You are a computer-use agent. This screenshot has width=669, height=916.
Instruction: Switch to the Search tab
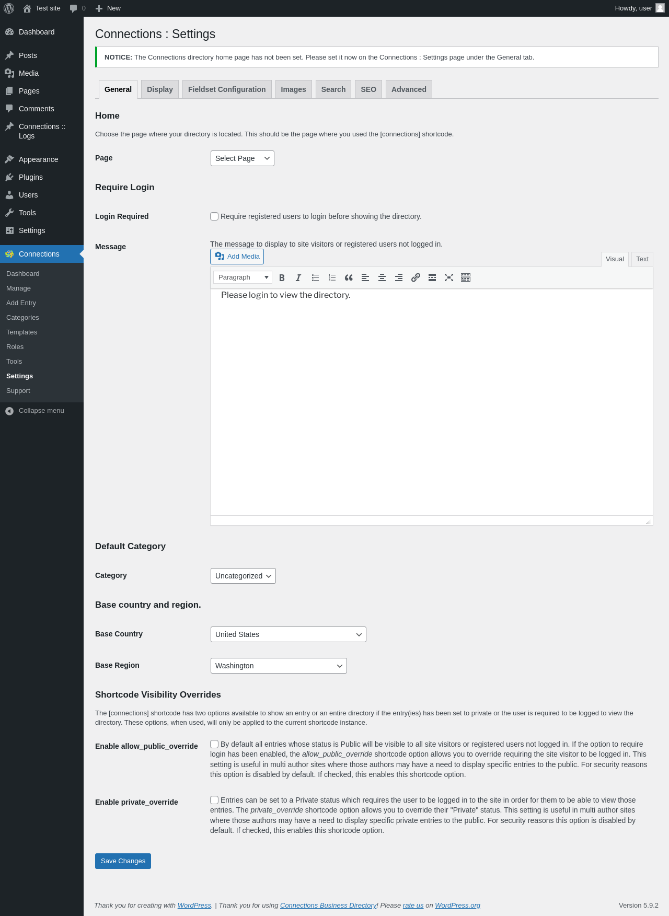pyautogui.click(x=333, y=89)
